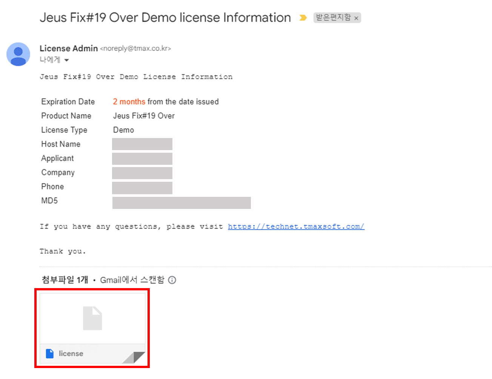Click the scan info icon beside Gmail에서 스캔함
The image size is (492, 379).
(x=172, y=280)
